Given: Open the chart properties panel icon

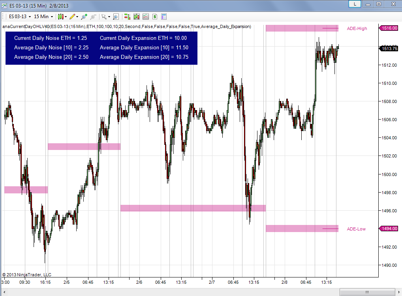Looking at the screenshot, I should [x=164, y=17].
